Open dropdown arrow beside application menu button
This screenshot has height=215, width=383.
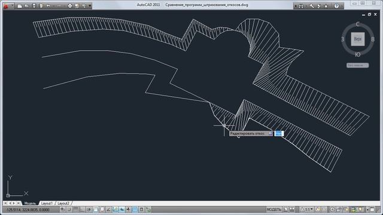(12, 6)
